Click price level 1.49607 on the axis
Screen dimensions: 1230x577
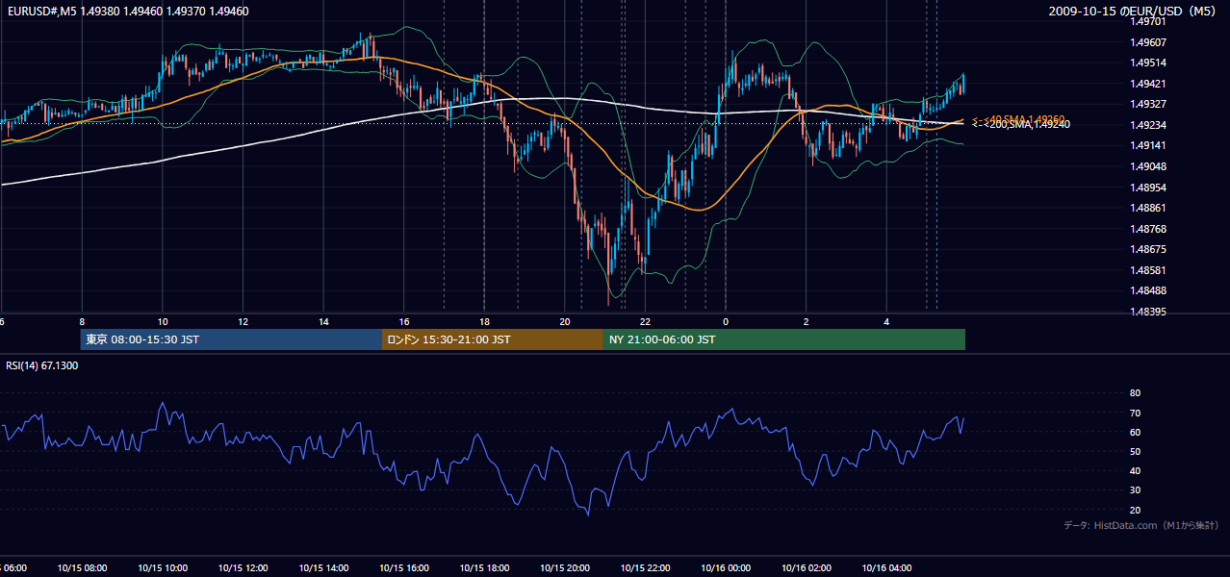1147,42
